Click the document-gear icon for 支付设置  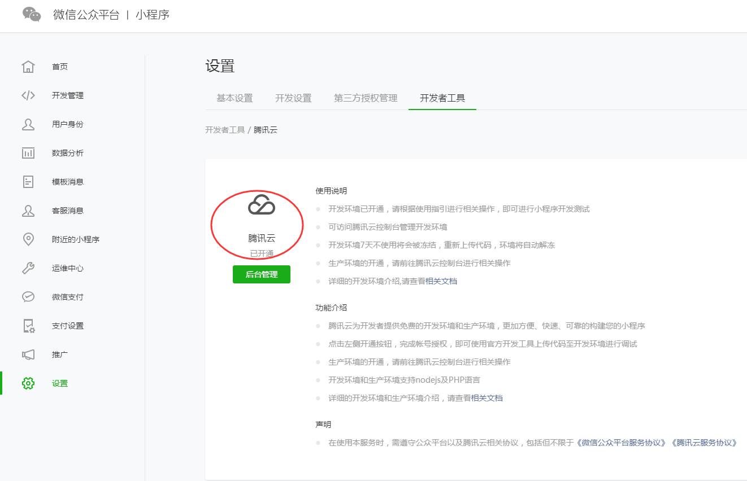coord(28,326)
